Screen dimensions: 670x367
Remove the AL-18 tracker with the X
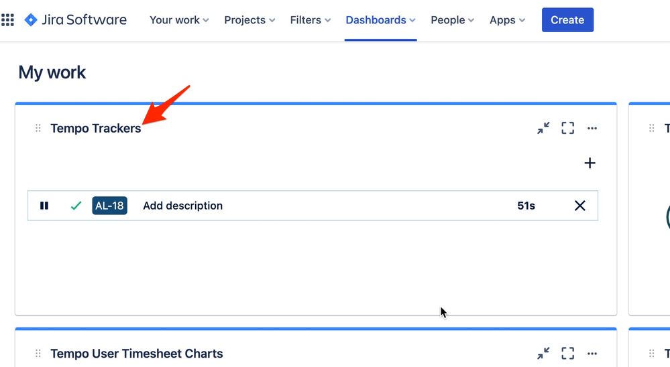click(x=580, y=206)
